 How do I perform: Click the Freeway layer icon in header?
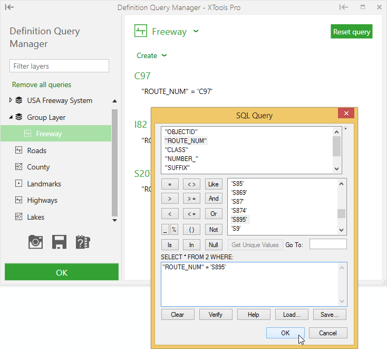(x=141, y=31)
